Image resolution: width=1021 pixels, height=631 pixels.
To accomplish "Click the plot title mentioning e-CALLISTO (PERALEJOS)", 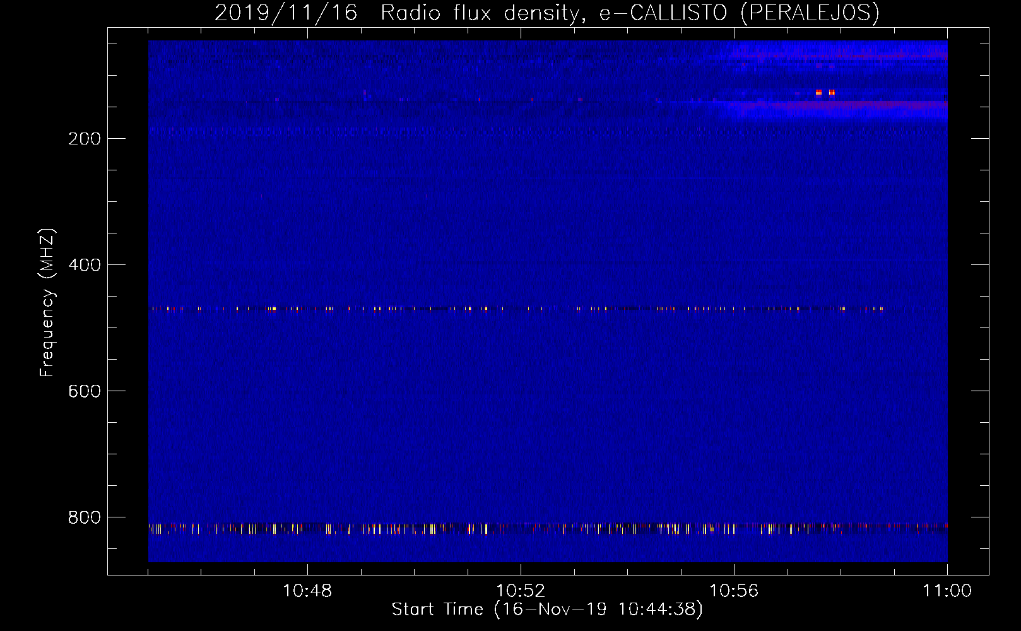I will [546, 13].
